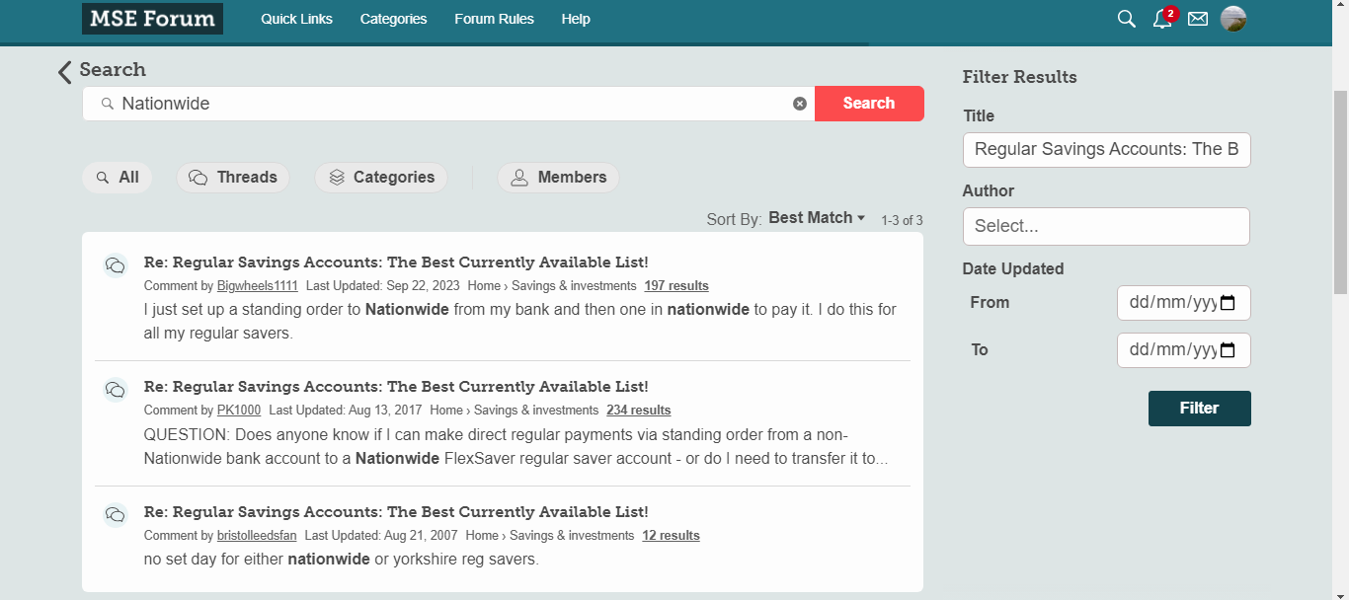Open the messages envelope icon
The width and height of the screenshot is (1349, 600).
(1198, 19)
